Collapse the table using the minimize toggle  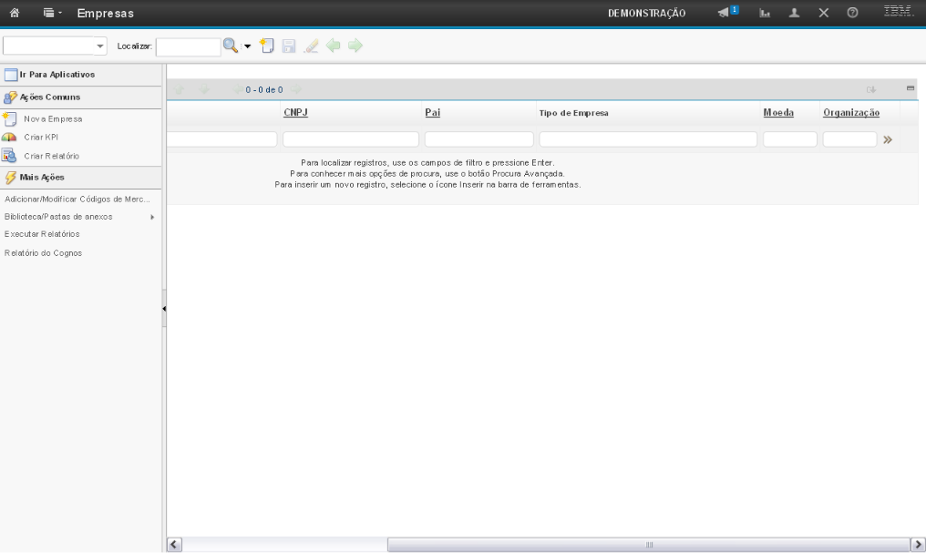pos(910,88)
